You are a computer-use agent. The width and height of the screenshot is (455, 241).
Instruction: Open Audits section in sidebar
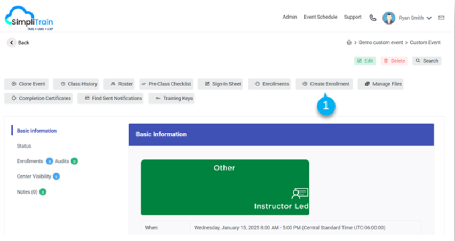[x=62, y=161]
